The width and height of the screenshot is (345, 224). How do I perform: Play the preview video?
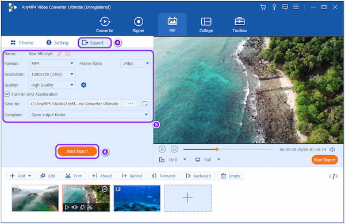(x=162, y=150)
